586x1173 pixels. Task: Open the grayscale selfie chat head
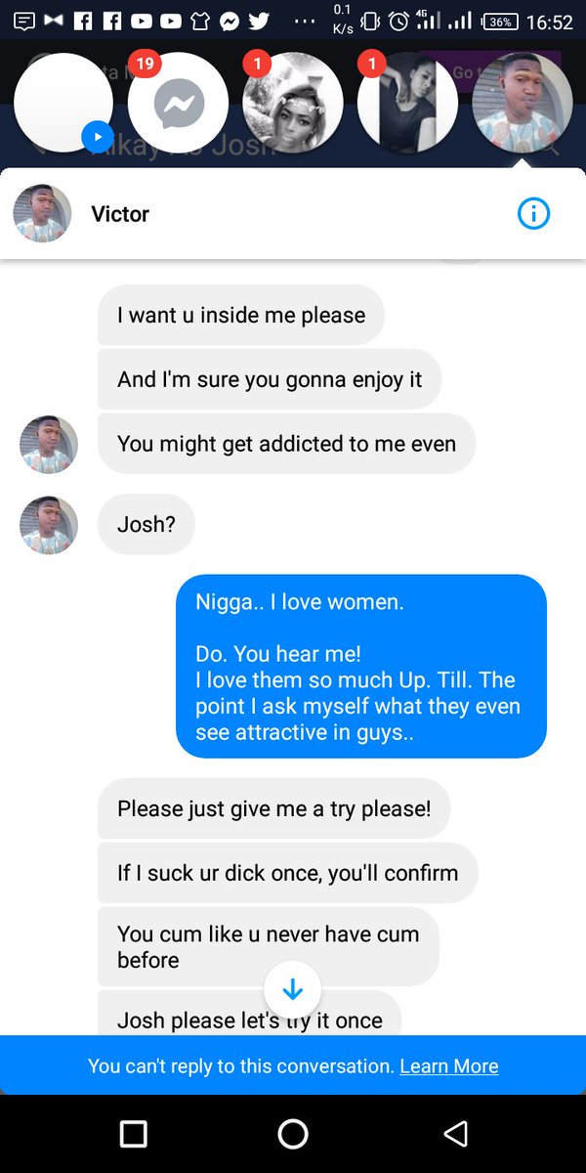click(292, 104)
